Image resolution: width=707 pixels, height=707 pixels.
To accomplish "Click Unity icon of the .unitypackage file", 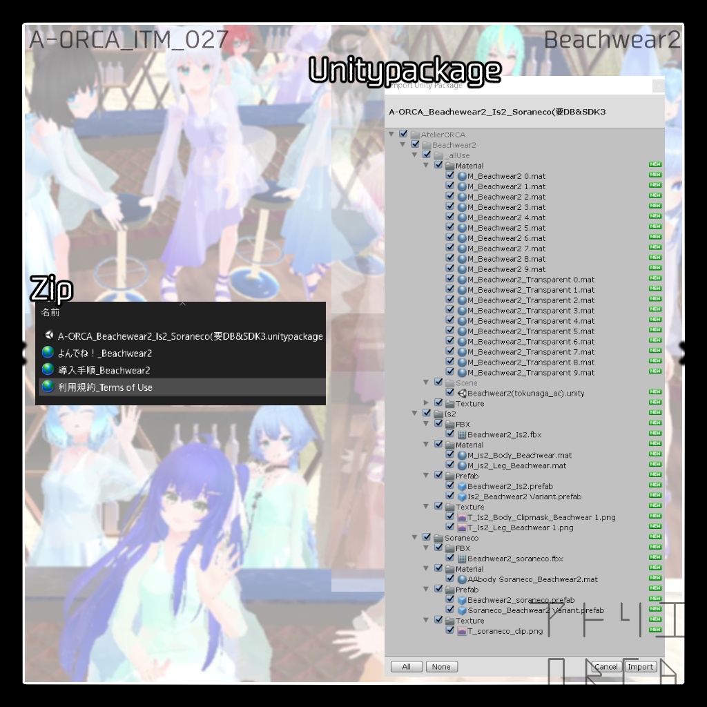I will click(x=48, y=335).
